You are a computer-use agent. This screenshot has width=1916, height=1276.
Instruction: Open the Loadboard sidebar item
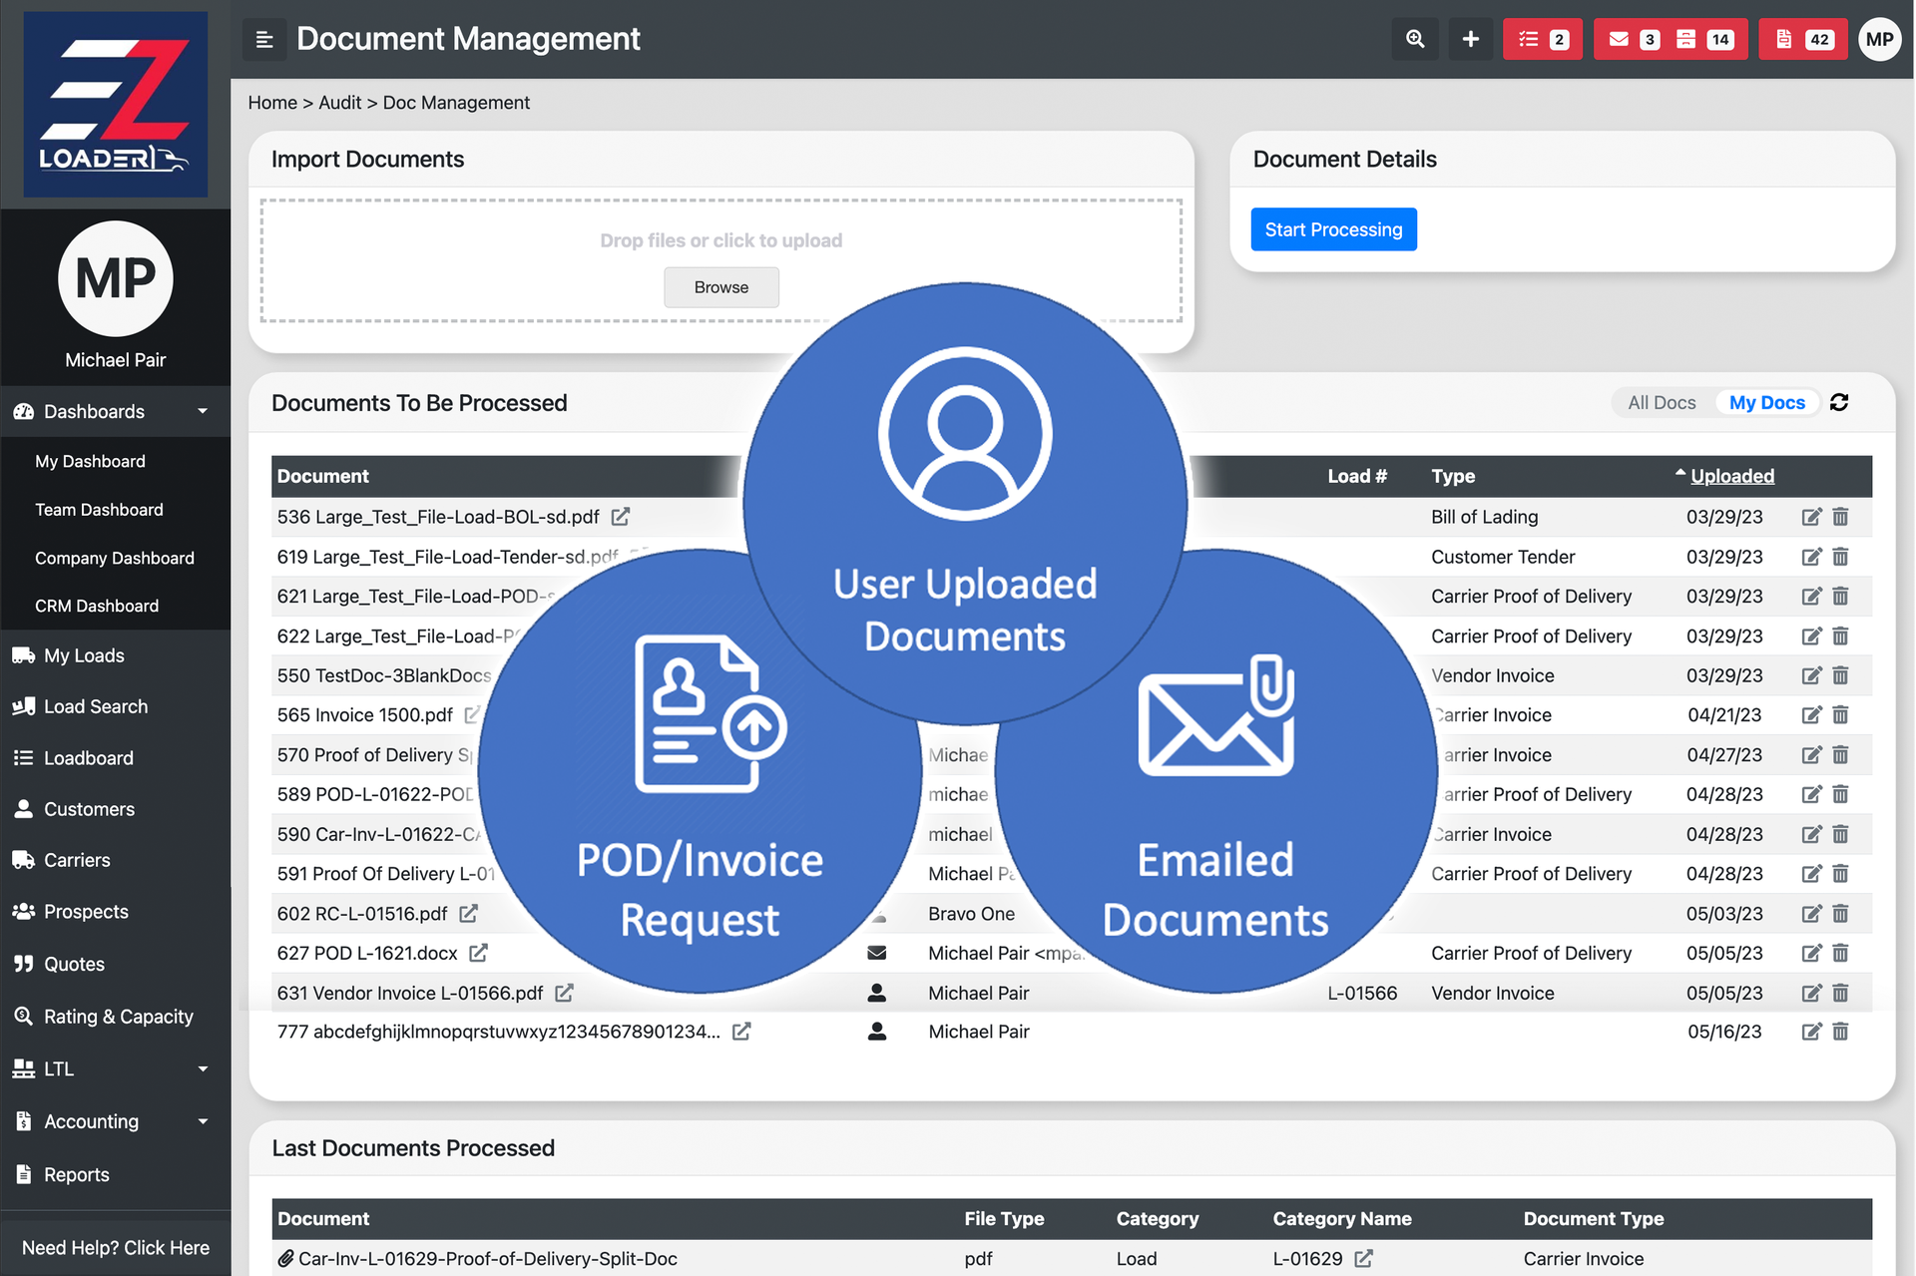point(88,757)
